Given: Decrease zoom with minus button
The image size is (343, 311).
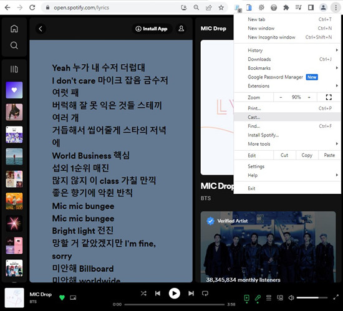Looking at the screenshot, I should pyautogui.click(x=281, y=97).
